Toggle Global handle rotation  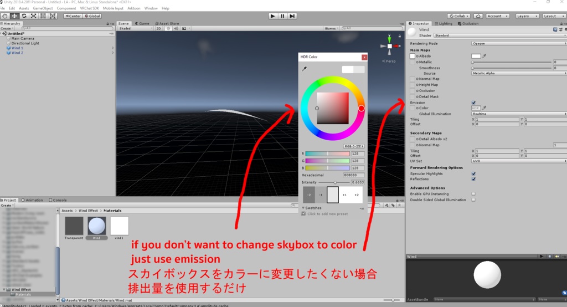pyautogui.click(x=92, y=16)
